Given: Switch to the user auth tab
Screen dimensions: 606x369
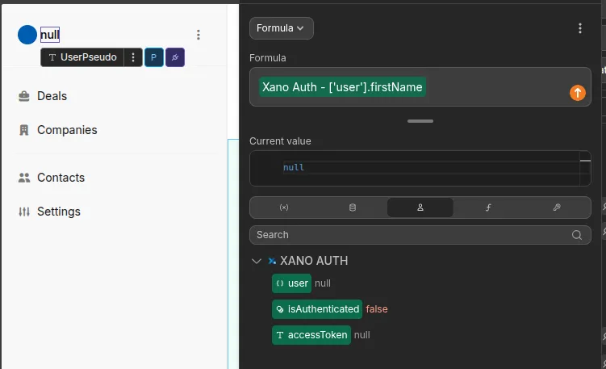Looking at the screenshot, I should [420, 208].
